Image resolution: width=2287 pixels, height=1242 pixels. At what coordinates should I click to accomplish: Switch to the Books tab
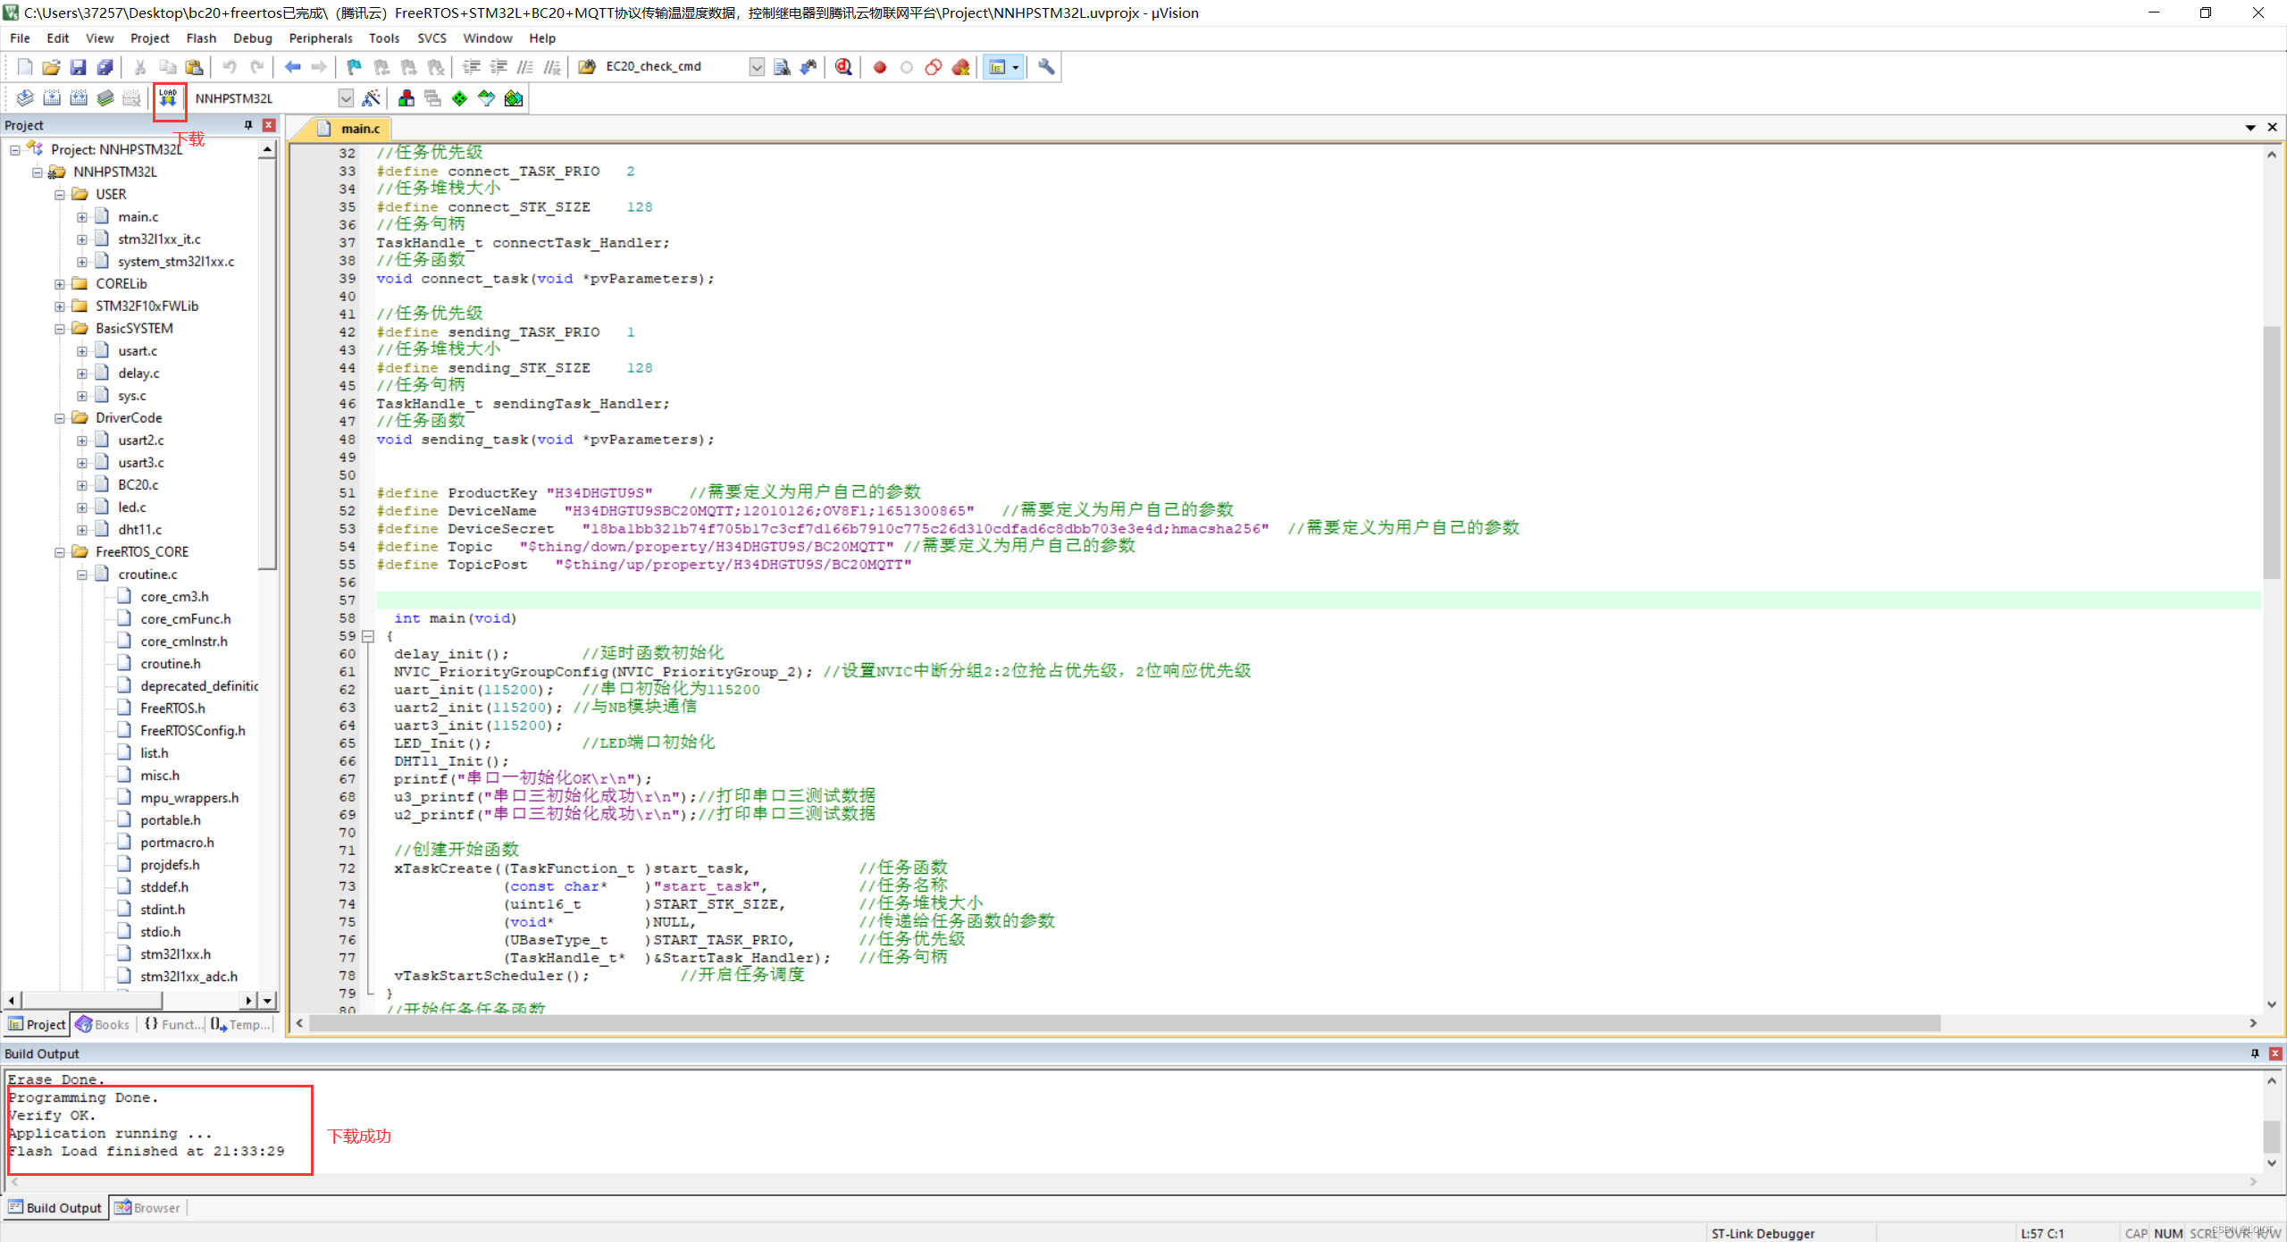tap(104, 1025)
